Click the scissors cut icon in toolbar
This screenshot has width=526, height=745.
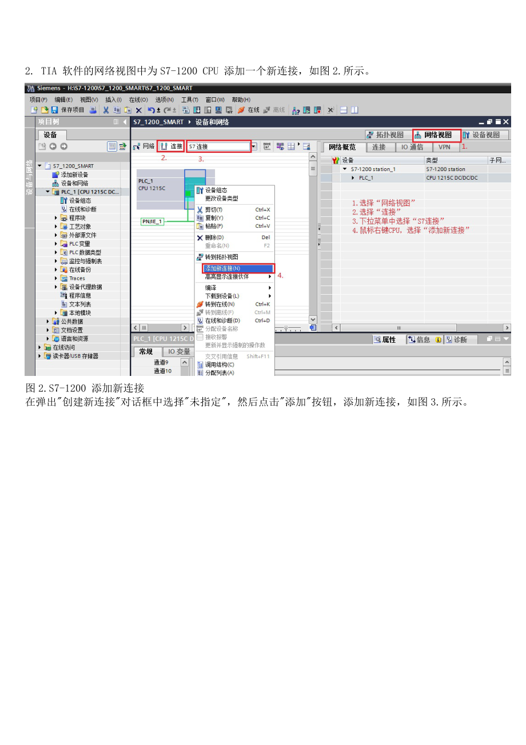106,110
